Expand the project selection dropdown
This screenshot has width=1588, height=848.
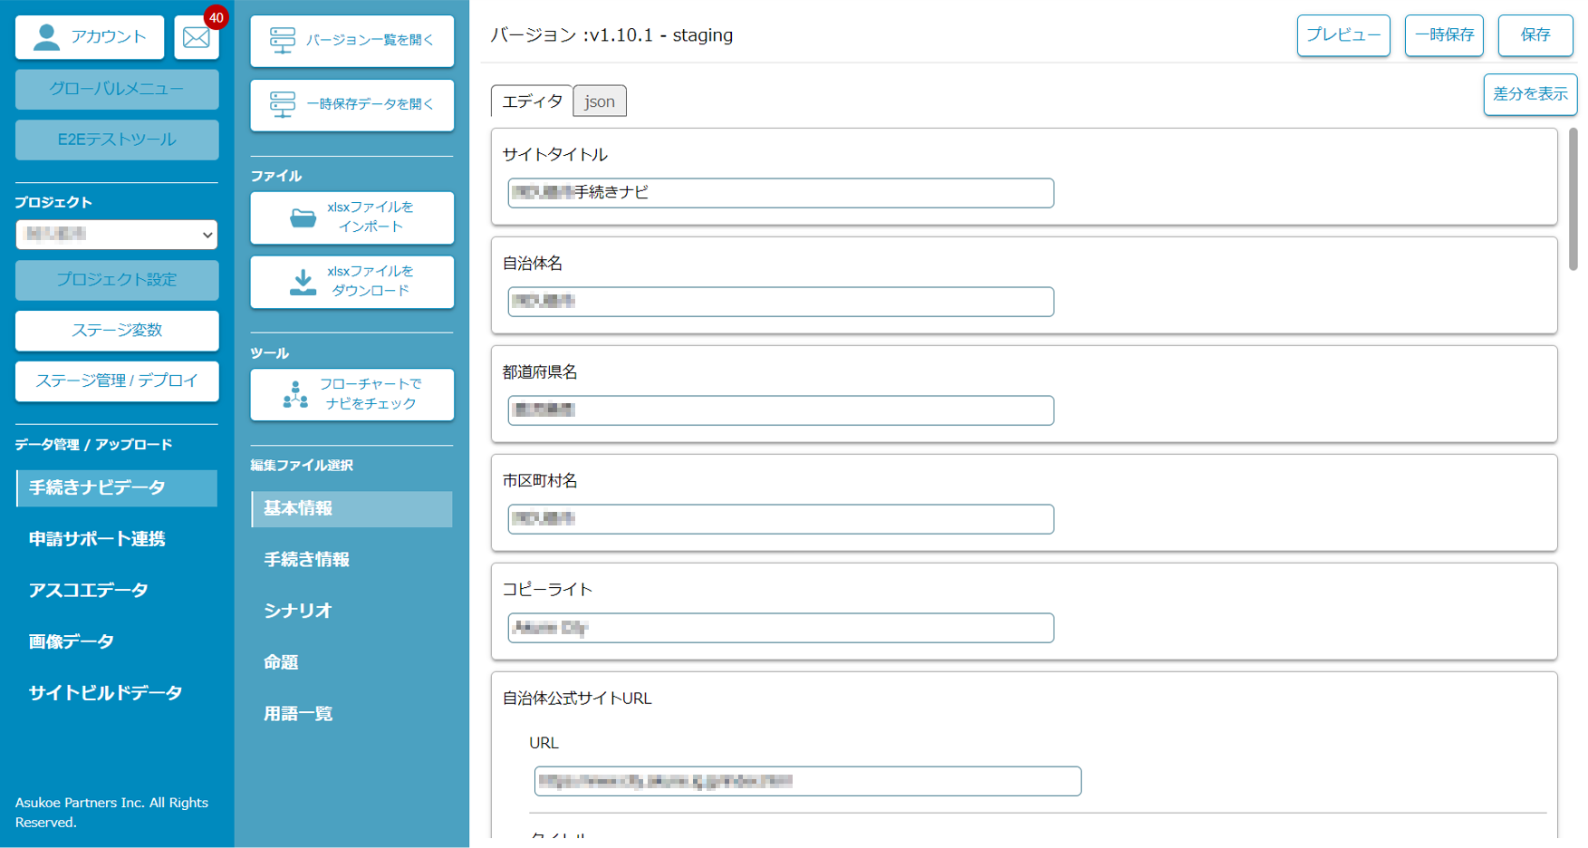click(x=117, y=235)
